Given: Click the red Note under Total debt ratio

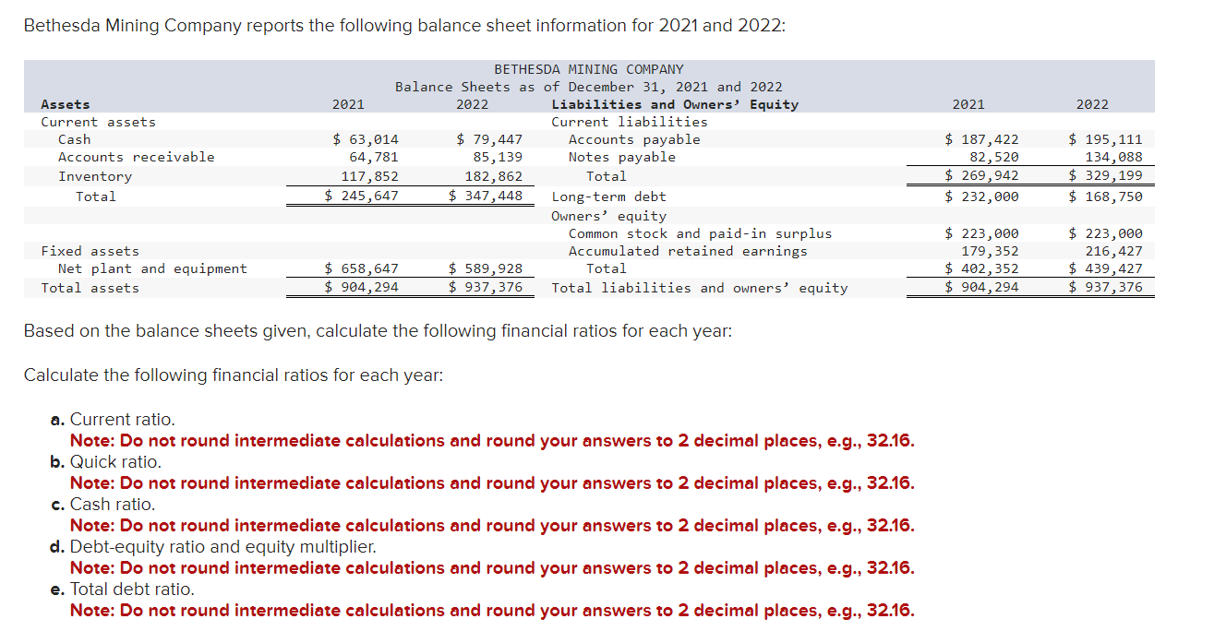Looking at the screenshot, I should click(x=492, y=611).
